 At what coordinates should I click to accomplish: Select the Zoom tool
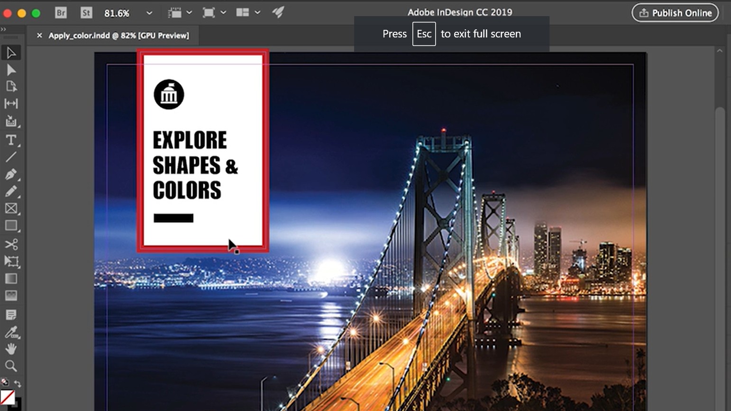click(x=11, y=366)
